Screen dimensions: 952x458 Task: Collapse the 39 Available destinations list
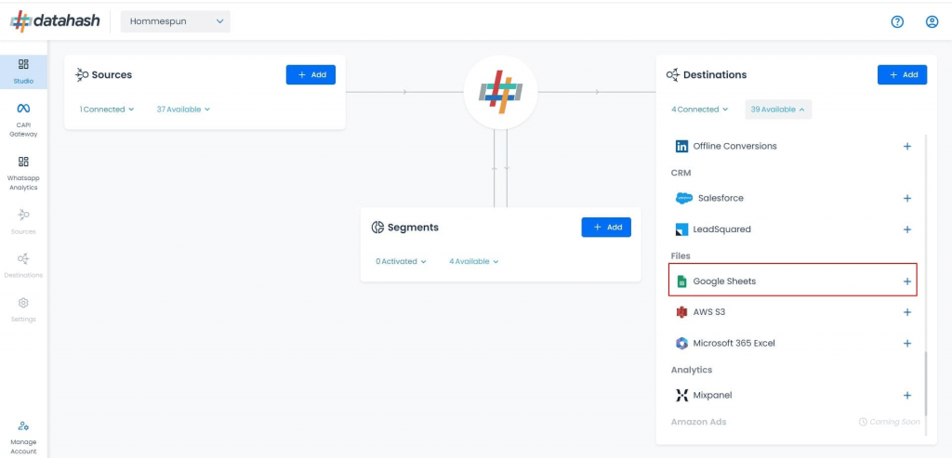pos(778,110)
